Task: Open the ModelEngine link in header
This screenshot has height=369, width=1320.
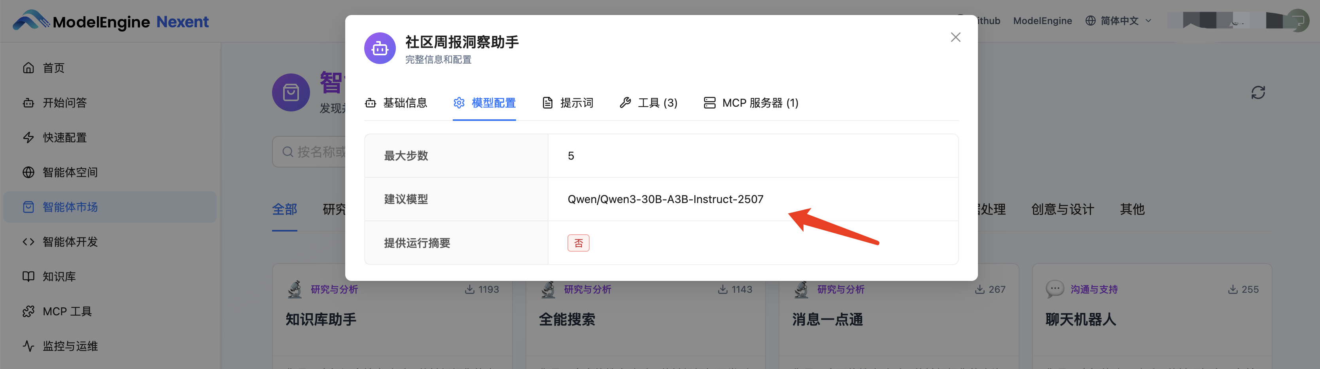Action: [x=1042, y=21]
